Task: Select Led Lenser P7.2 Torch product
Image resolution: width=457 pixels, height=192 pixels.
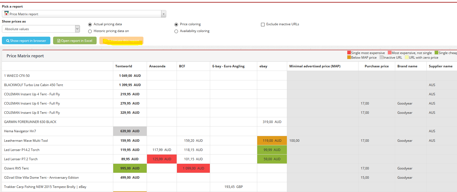Action: click(x=21, y=159)
